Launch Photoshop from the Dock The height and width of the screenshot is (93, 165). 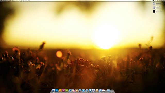point(57,90)
